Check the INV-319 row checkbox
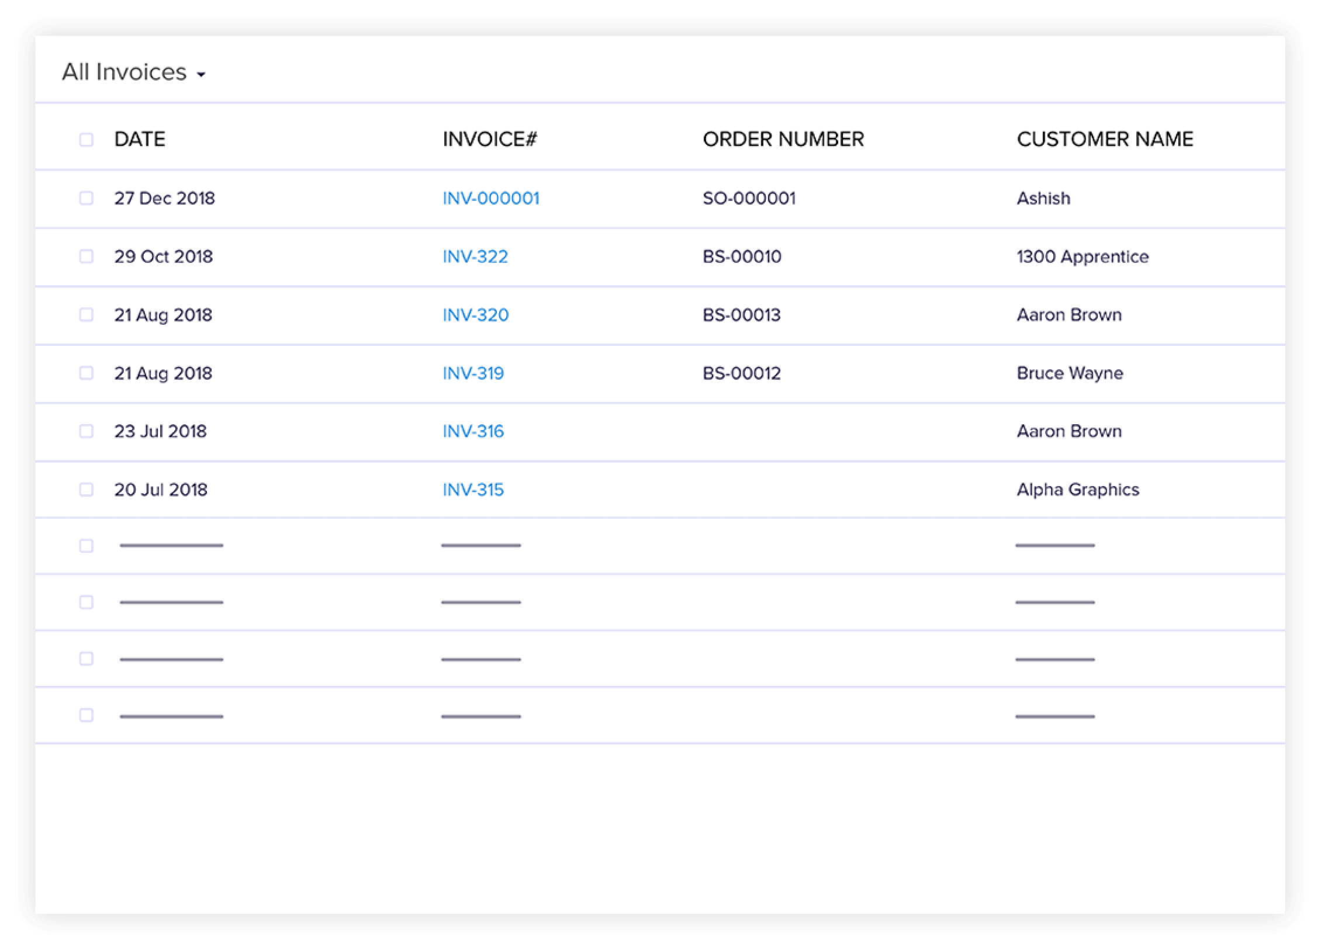Screen dimensions: 1321x950 (x=86, y=373)
